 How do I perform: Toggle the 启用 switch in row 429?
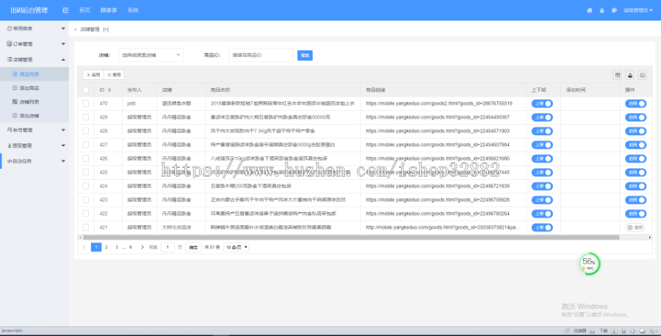636,117
